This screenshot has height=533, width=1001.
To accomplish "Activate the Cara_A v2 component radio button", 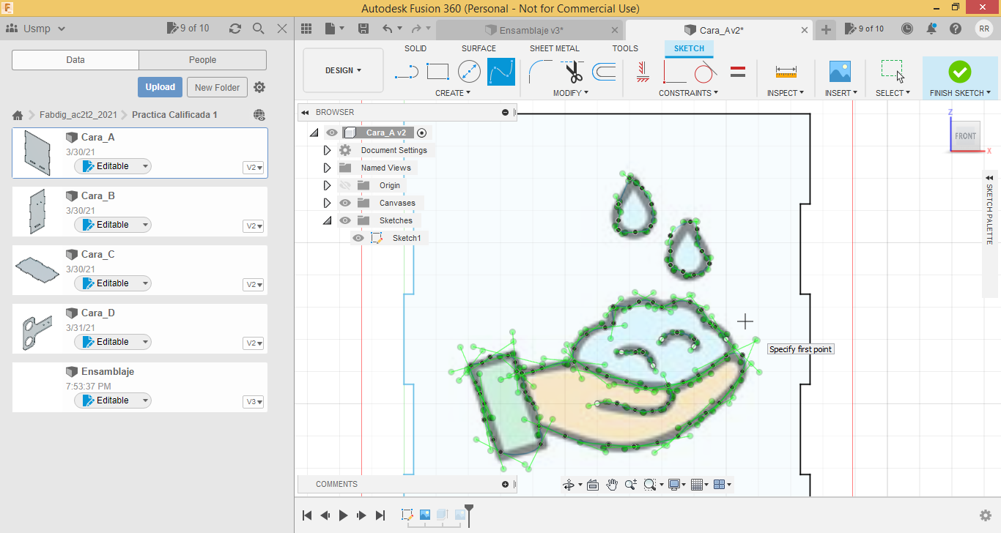I will coord(422,133).
